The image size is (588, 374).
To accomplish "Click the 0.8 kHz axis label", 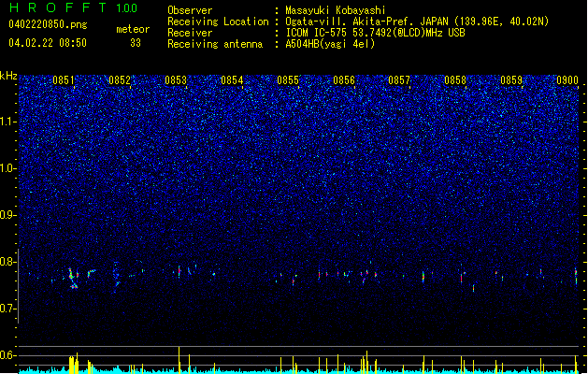I will tap(8, 262).
